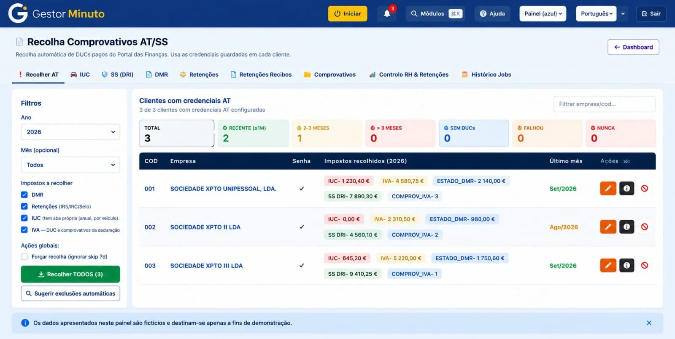Toggle the DMR tax checkbox
The image size is (675, 339).
(x=24, y=195)
